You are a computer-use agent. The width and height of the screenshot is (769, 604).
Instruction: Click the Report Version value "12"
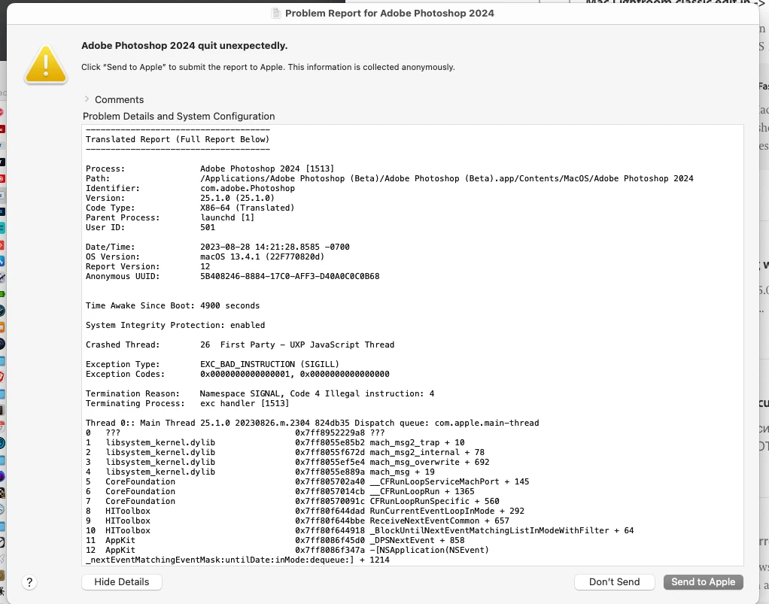click(205, 267)
